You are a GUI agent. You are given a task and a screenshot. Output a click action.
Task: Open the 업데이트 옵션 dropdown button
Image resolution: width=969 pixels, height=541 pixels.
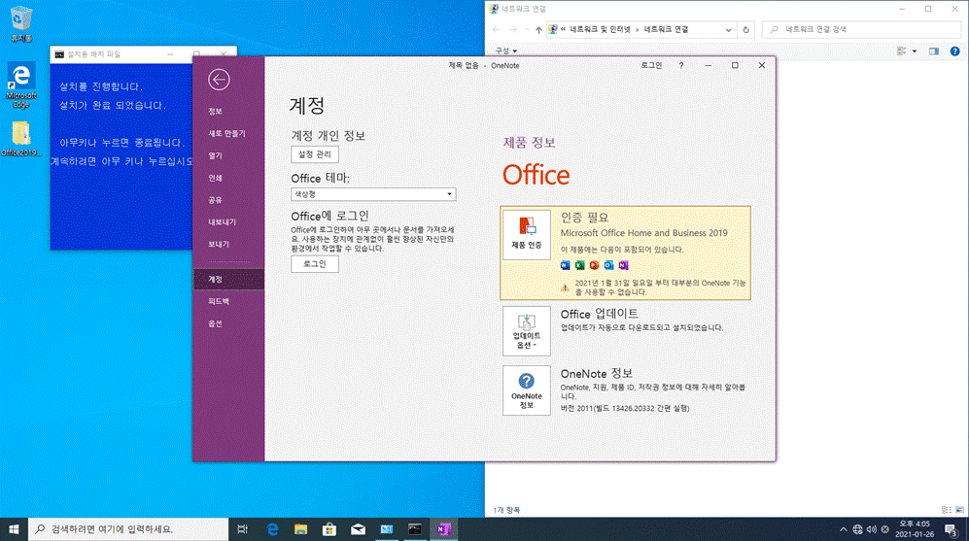pyautogui.click(x=527, y=331)
